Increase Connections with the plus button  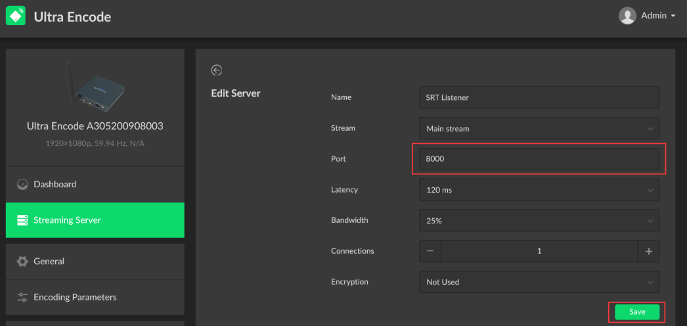[x=649, y=251]
